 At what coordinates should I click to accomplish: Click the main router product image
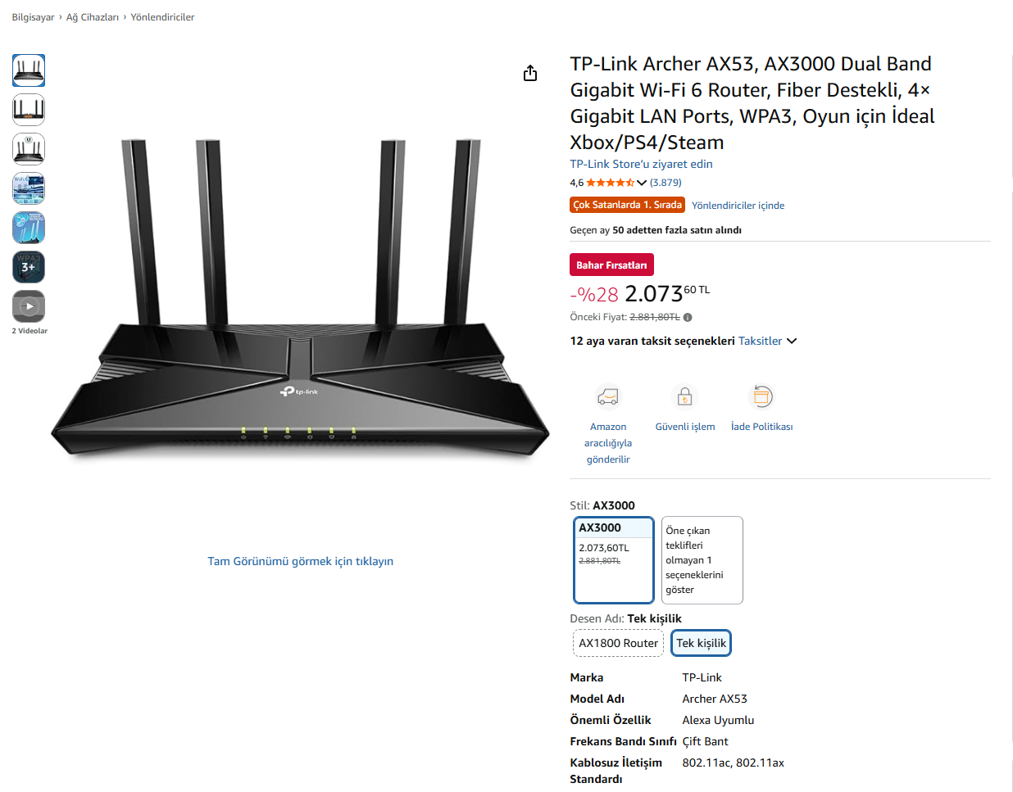coord(300,303)
